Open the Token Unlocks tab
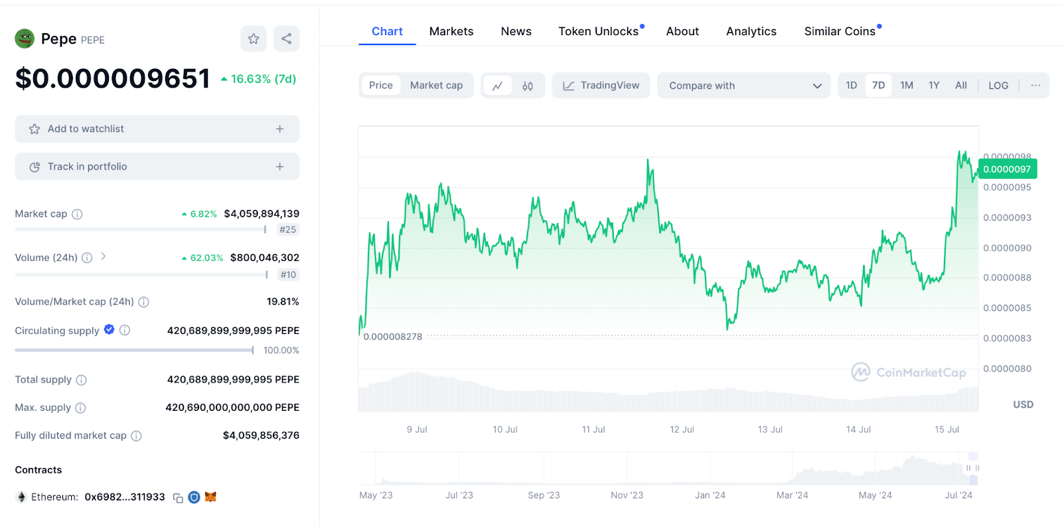Image resolution: width=1062 pixels, height=527 pixels. pyautogui.click(x=599, y=31)
